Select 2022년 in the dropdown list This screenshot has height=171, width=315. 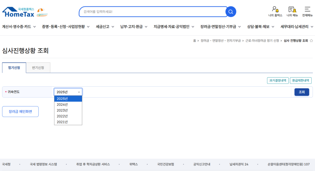pyautogui.click(x=68, y=116)
